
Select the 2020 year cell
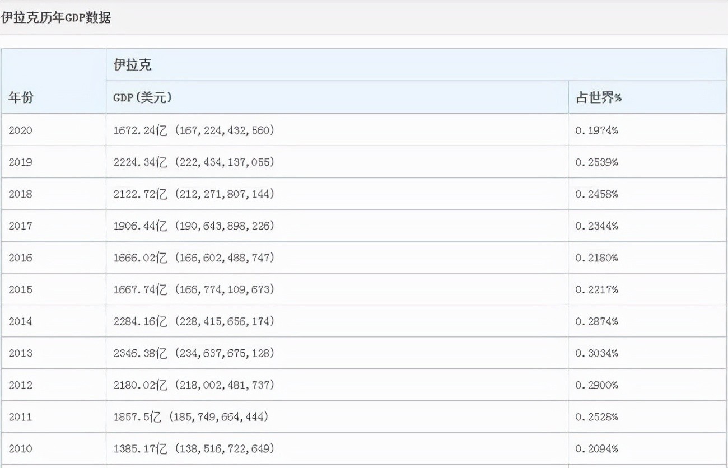pos(21,130)
